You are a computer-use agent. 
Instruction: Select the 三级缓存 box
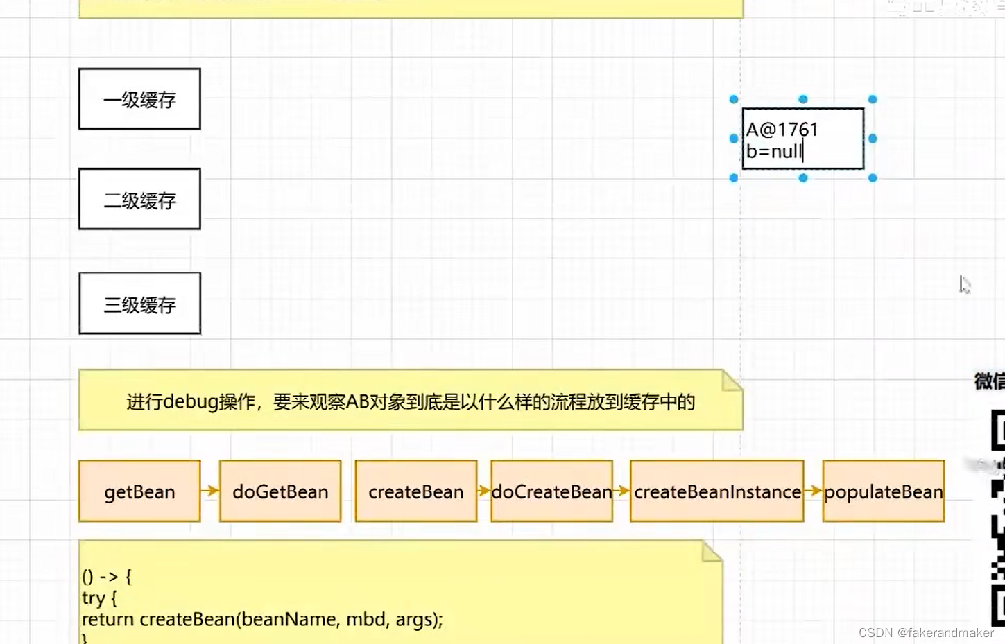(139, 304)
